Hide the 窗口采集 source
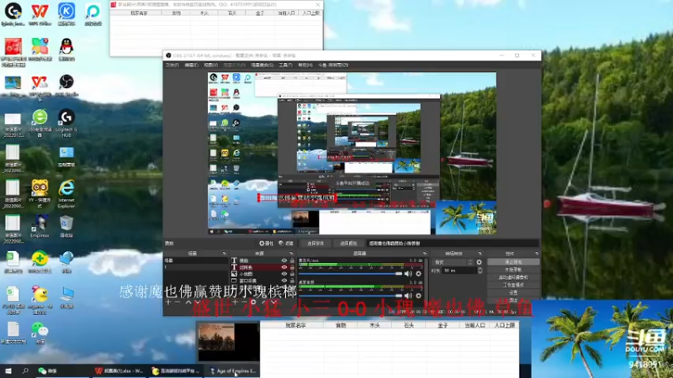Viewport: 673px width, 378px height. 284,281
